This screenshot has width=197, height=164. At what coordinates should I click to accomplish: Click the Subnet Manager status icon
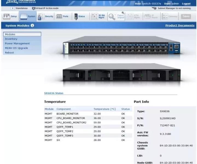[x=154, y=8]
